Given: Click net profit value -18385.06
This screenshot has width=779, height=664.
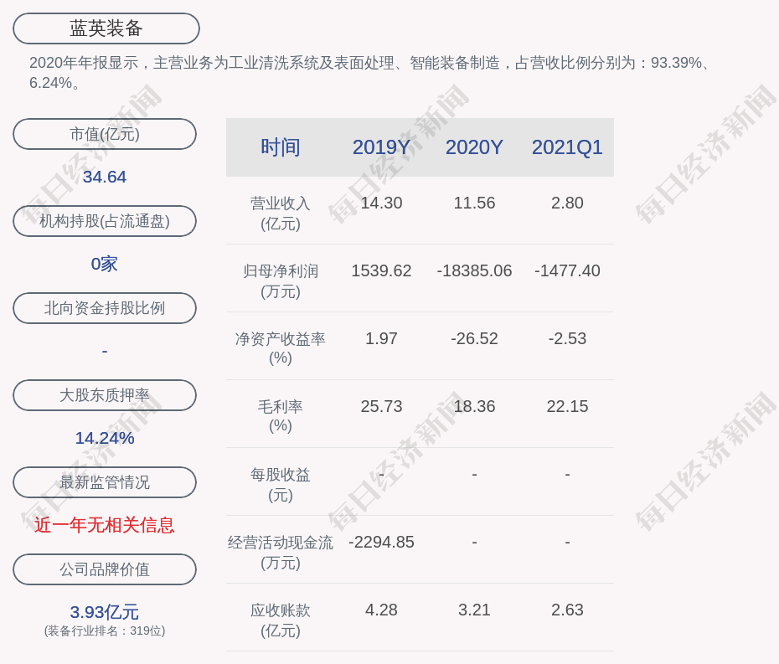Looking at the screenshot, I should 474,270.
